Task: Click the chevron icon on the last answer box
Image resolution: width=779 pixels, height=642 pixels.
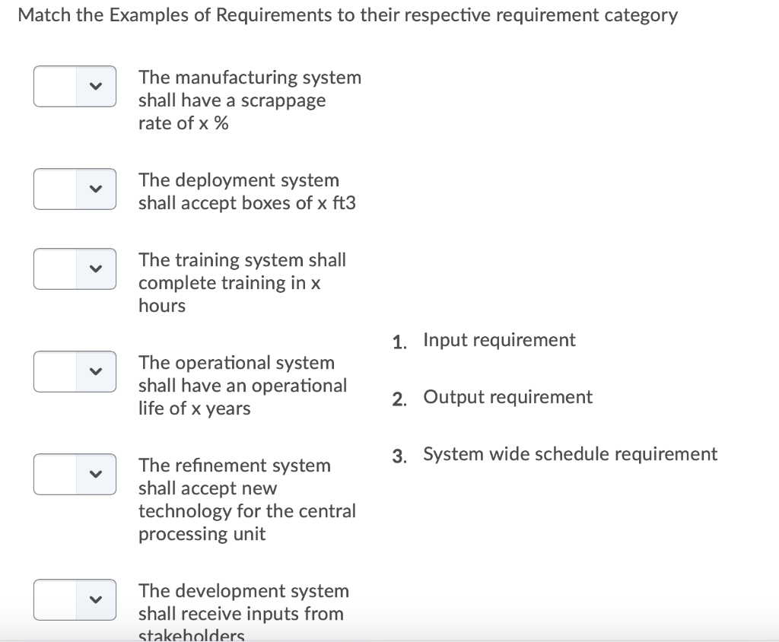Action: pos(95,599)
